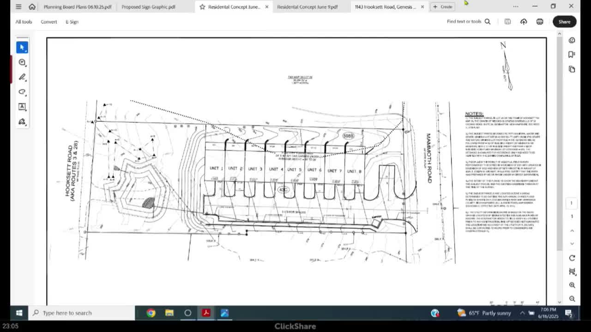Screen dimensions: 591x332
Task: Choose the Add text box tool
Action: [x=22, y=107]
